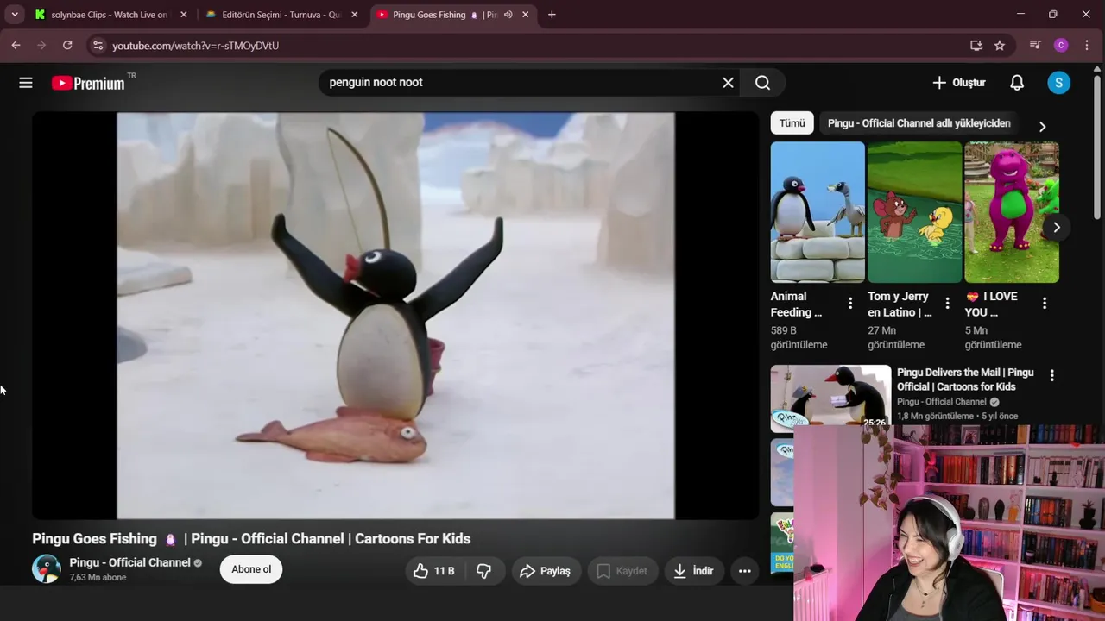The image size is (1105, 621).
Task: Open more actions three-dot menu
Action: pyautogui.click(x=744, y=571)
